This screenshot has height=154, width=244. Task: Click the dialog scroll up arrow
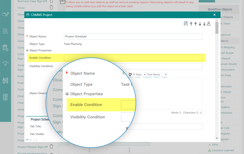217,20
